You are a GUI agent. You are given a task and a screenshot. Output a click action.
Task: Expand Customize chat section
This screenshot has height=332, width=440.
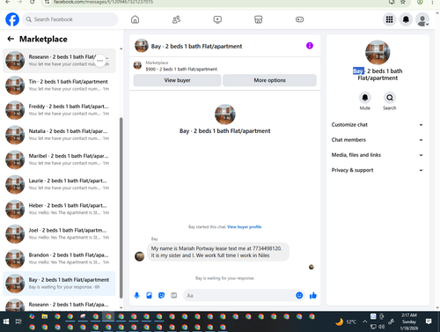378,125
